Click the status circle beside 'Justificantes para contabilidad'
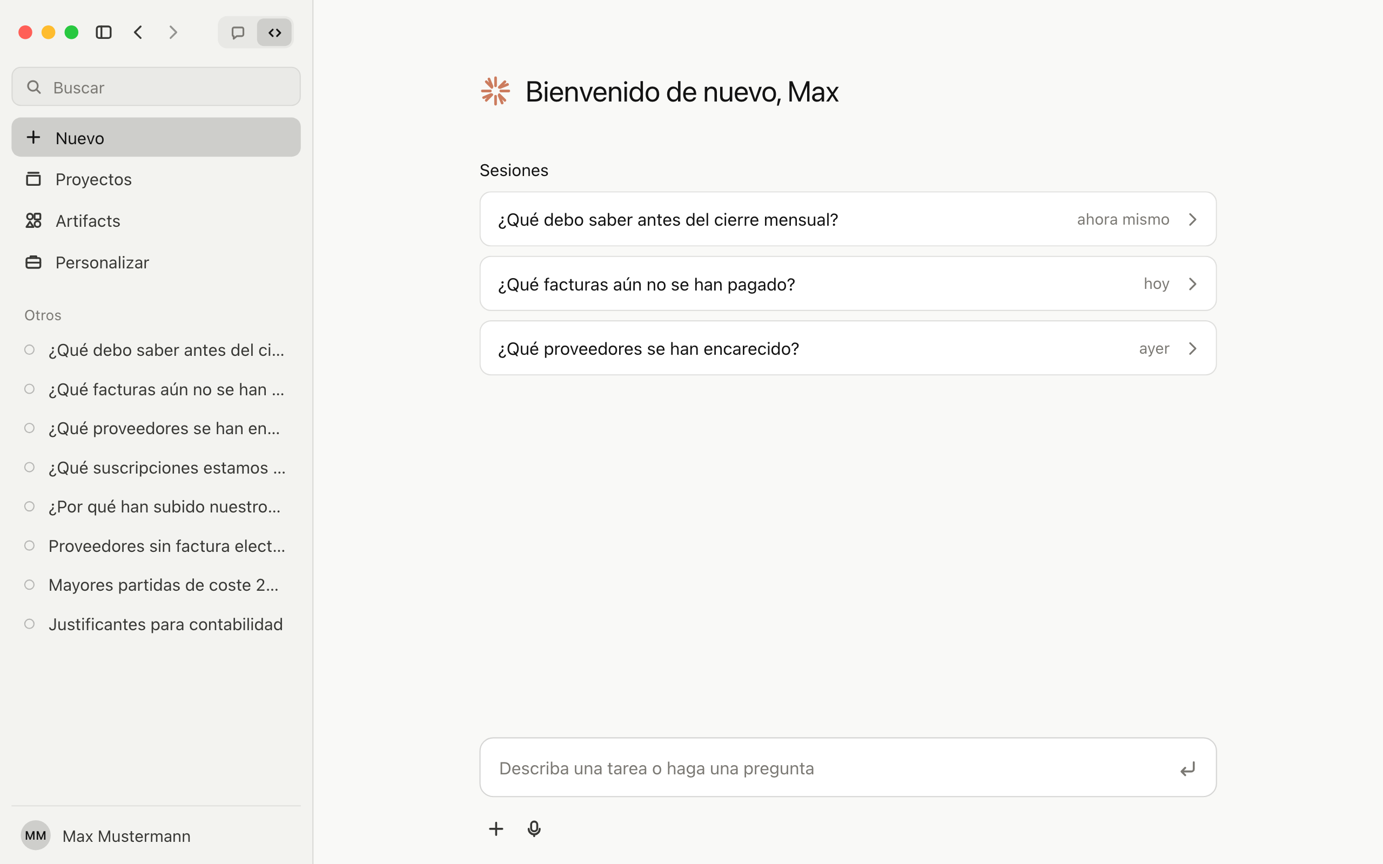 tap(30, 624)
